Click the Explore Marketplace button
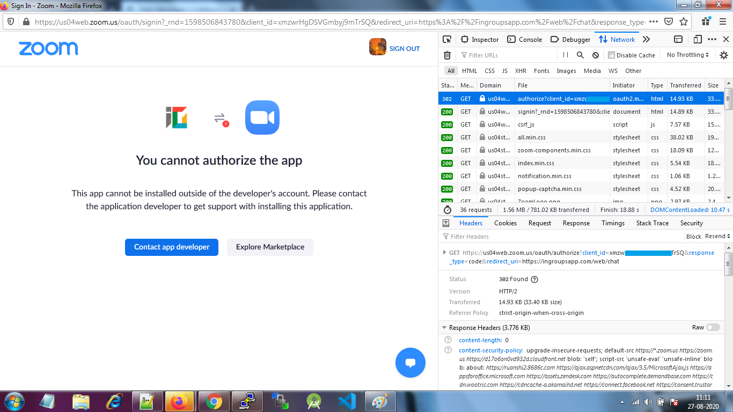Screen dimensions: 733x412 pos(270,247)
